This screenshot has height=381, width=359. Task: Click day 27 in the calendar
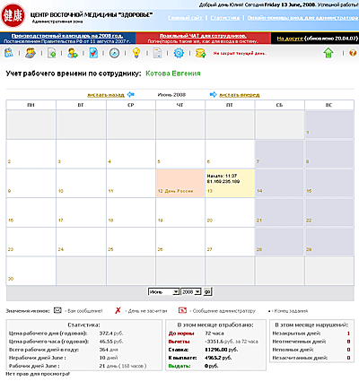coord(230,242)
